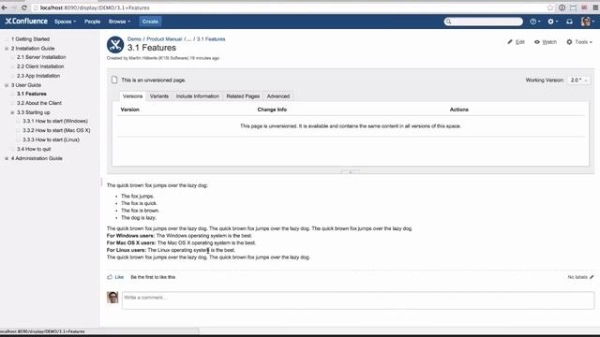Open the browser hamburger menu
Image resolution: width=600 pixels, height=337 pixels.
595,7
